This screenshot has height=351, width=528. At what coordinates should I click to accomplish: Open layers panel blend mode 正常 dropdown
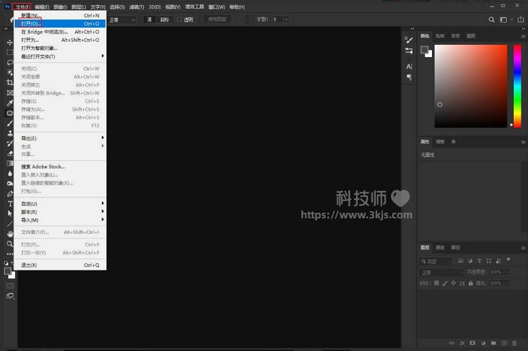442,273
